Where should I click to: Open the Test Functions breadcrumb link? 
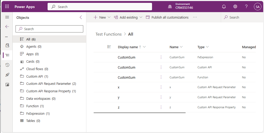(108, 34)
